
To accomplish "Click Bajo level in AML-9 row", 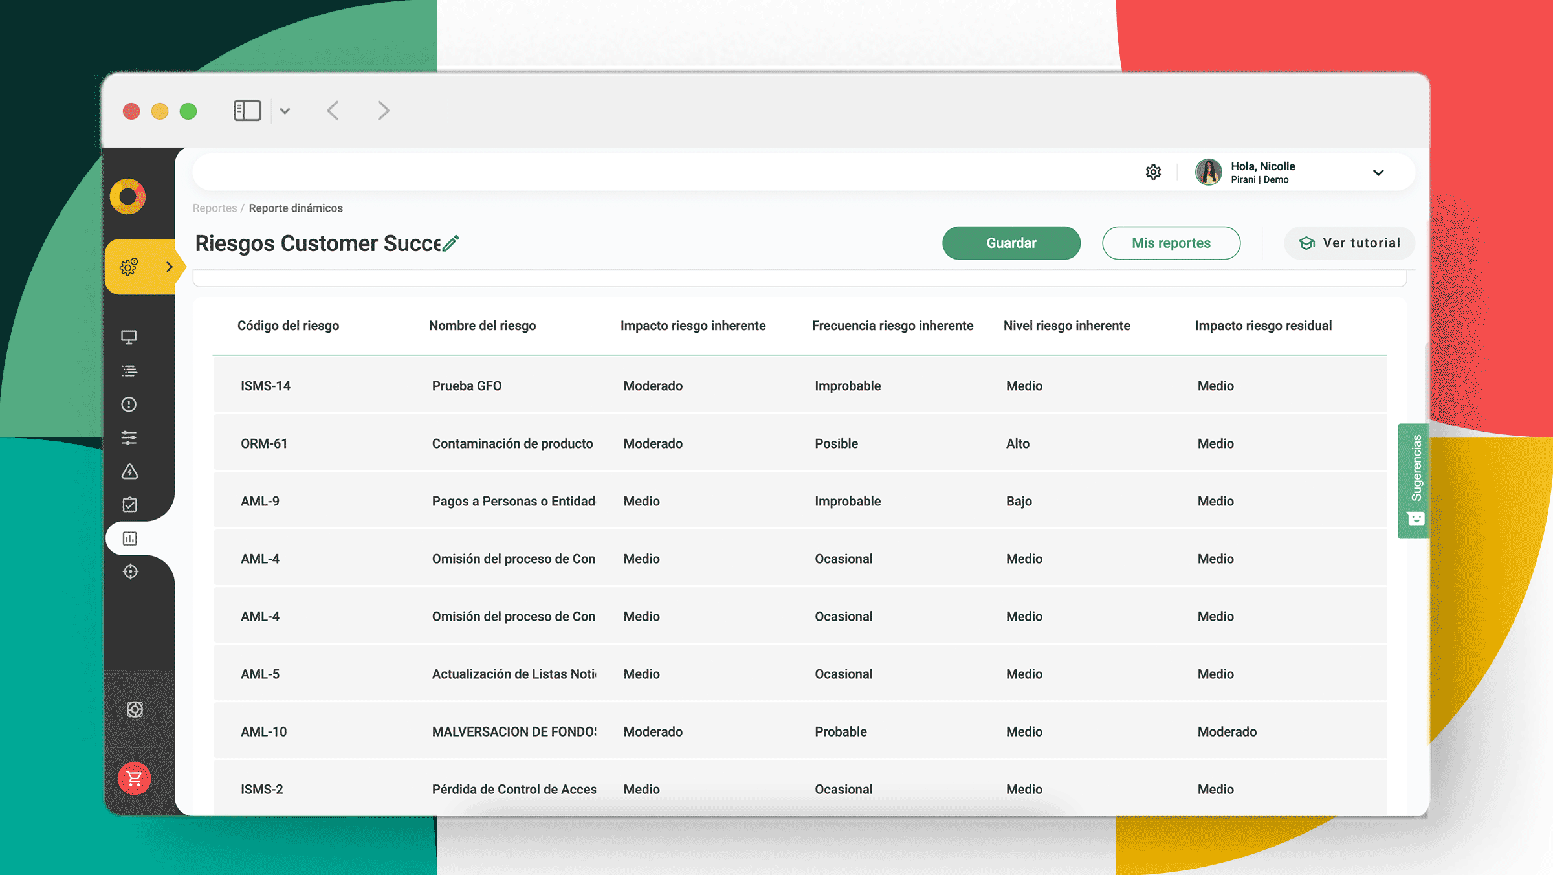I will (x=1019, y=501).
